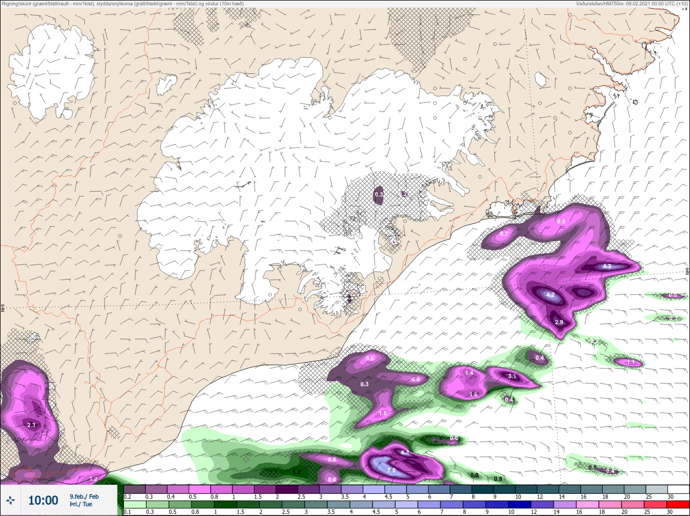Image resolution: width=690 pixels, height=516 pixels.
Task: Click the weekday text Þri./ Tue
Action: (81, 505)
